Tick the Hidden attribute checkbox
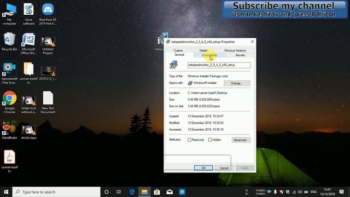Screen dimensions: 350x197 tap(210, 140)
